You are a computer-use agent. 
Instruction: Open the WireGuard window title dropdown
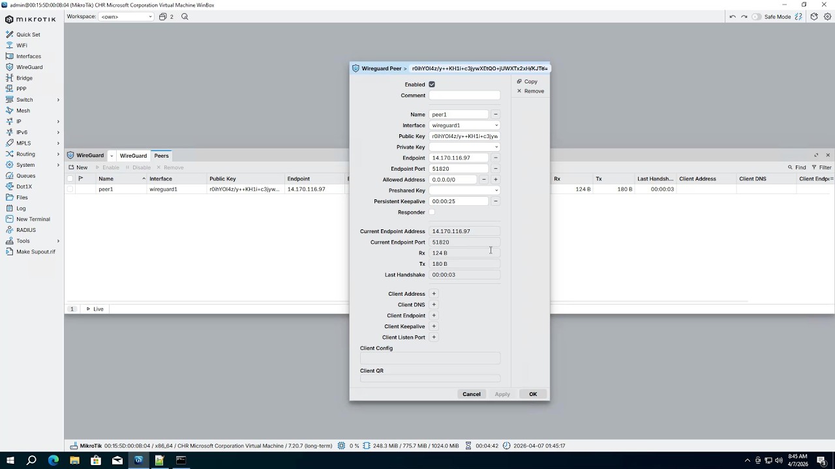point(112,156)
